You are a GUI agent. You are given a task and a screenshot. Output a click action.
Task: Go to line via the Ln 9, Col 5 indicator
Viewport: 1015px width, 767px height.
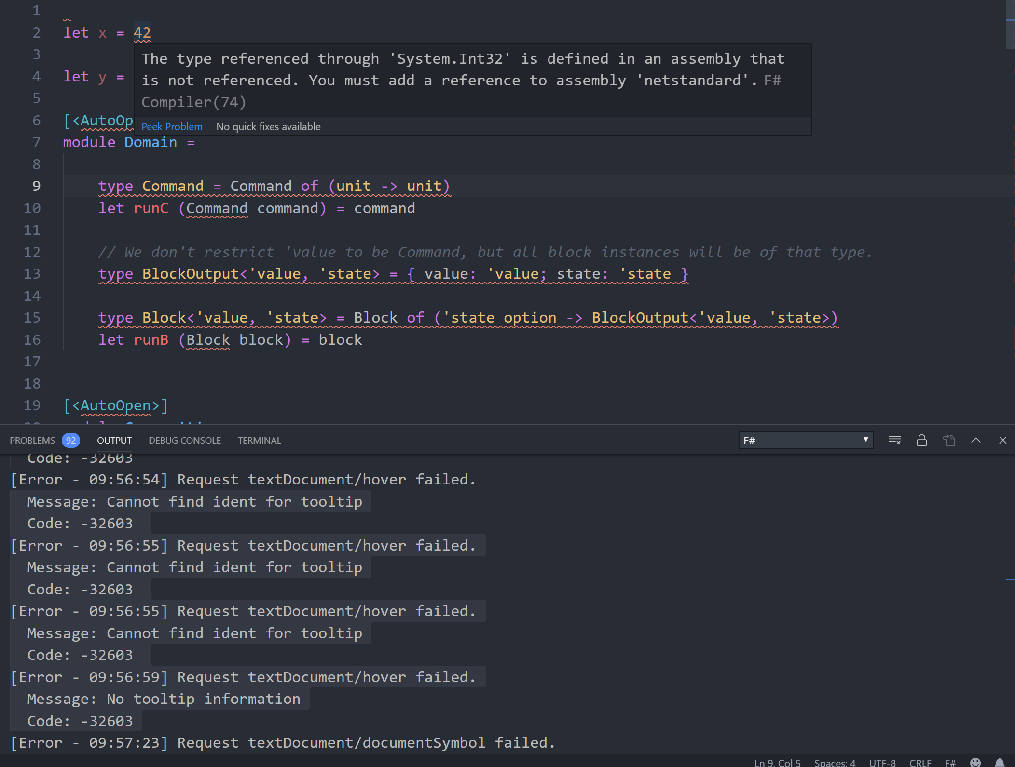coord(778,762)
